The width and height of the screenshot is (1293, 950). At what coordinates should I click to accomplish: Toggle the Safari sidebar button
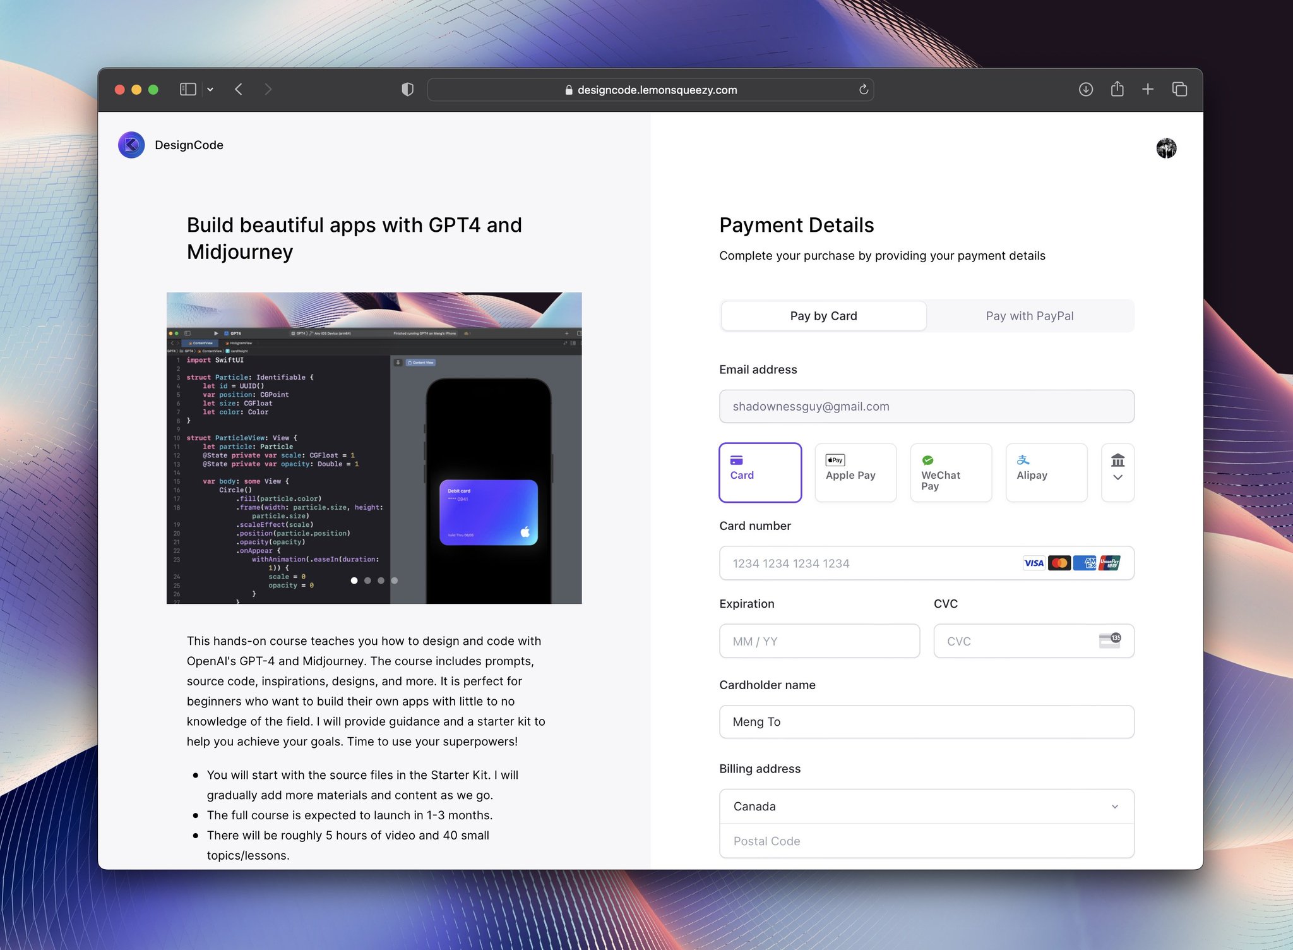188,90
